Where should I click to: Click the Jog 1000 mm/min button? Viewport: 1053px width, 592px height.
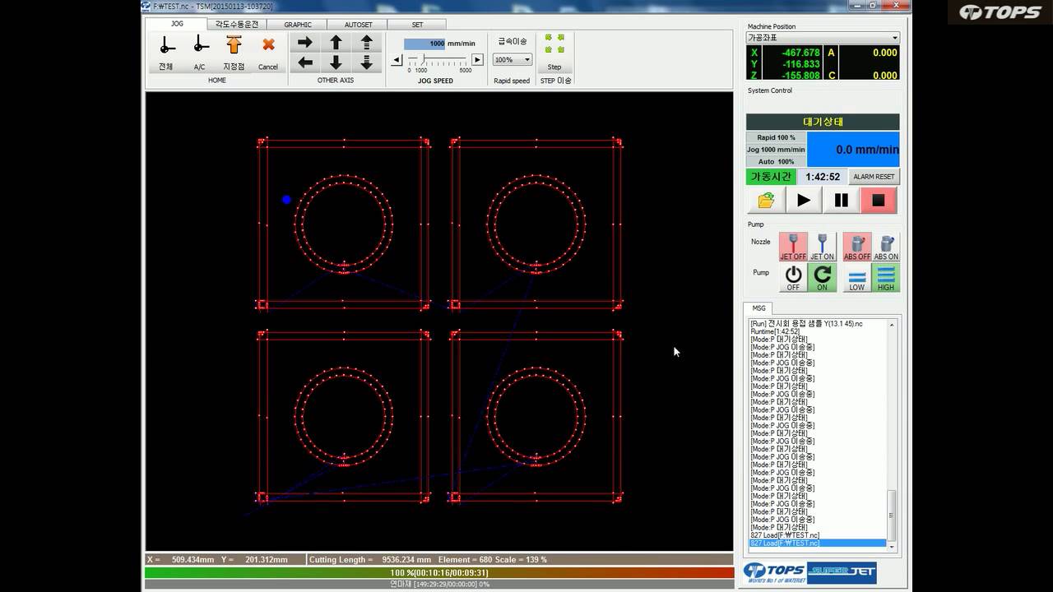tap(776, 150)
